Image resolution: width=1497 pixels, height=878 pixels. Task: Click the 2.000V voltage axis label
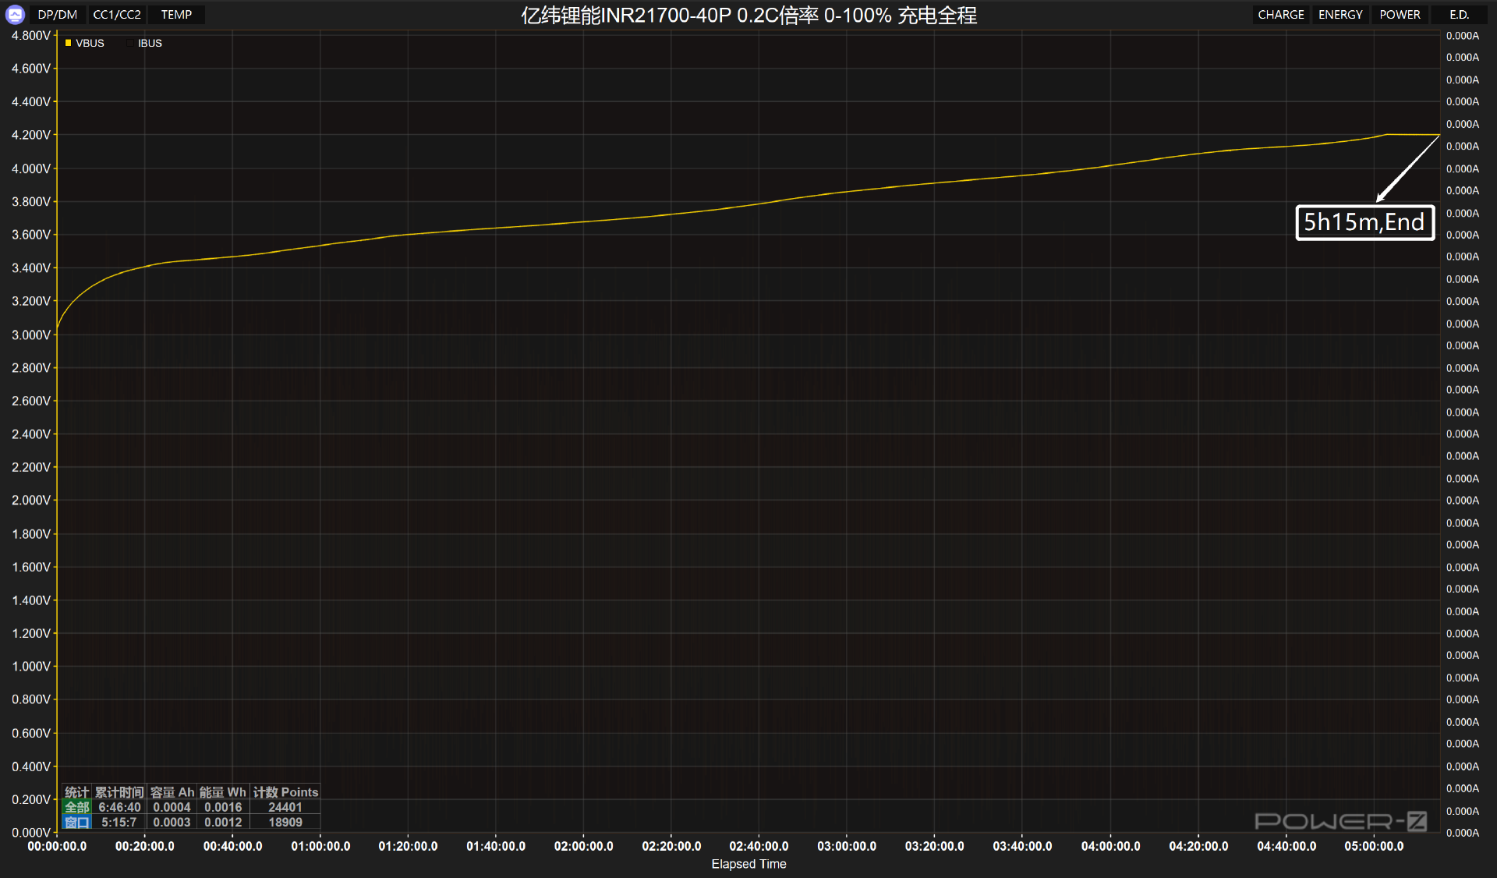(30, 501)
